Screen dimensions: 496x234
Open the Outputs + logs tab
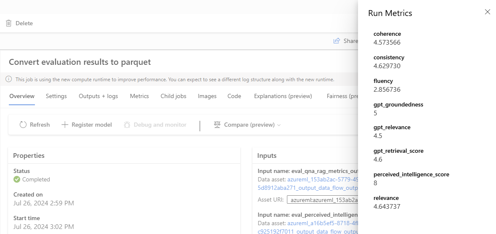click(x=98, y=96)
